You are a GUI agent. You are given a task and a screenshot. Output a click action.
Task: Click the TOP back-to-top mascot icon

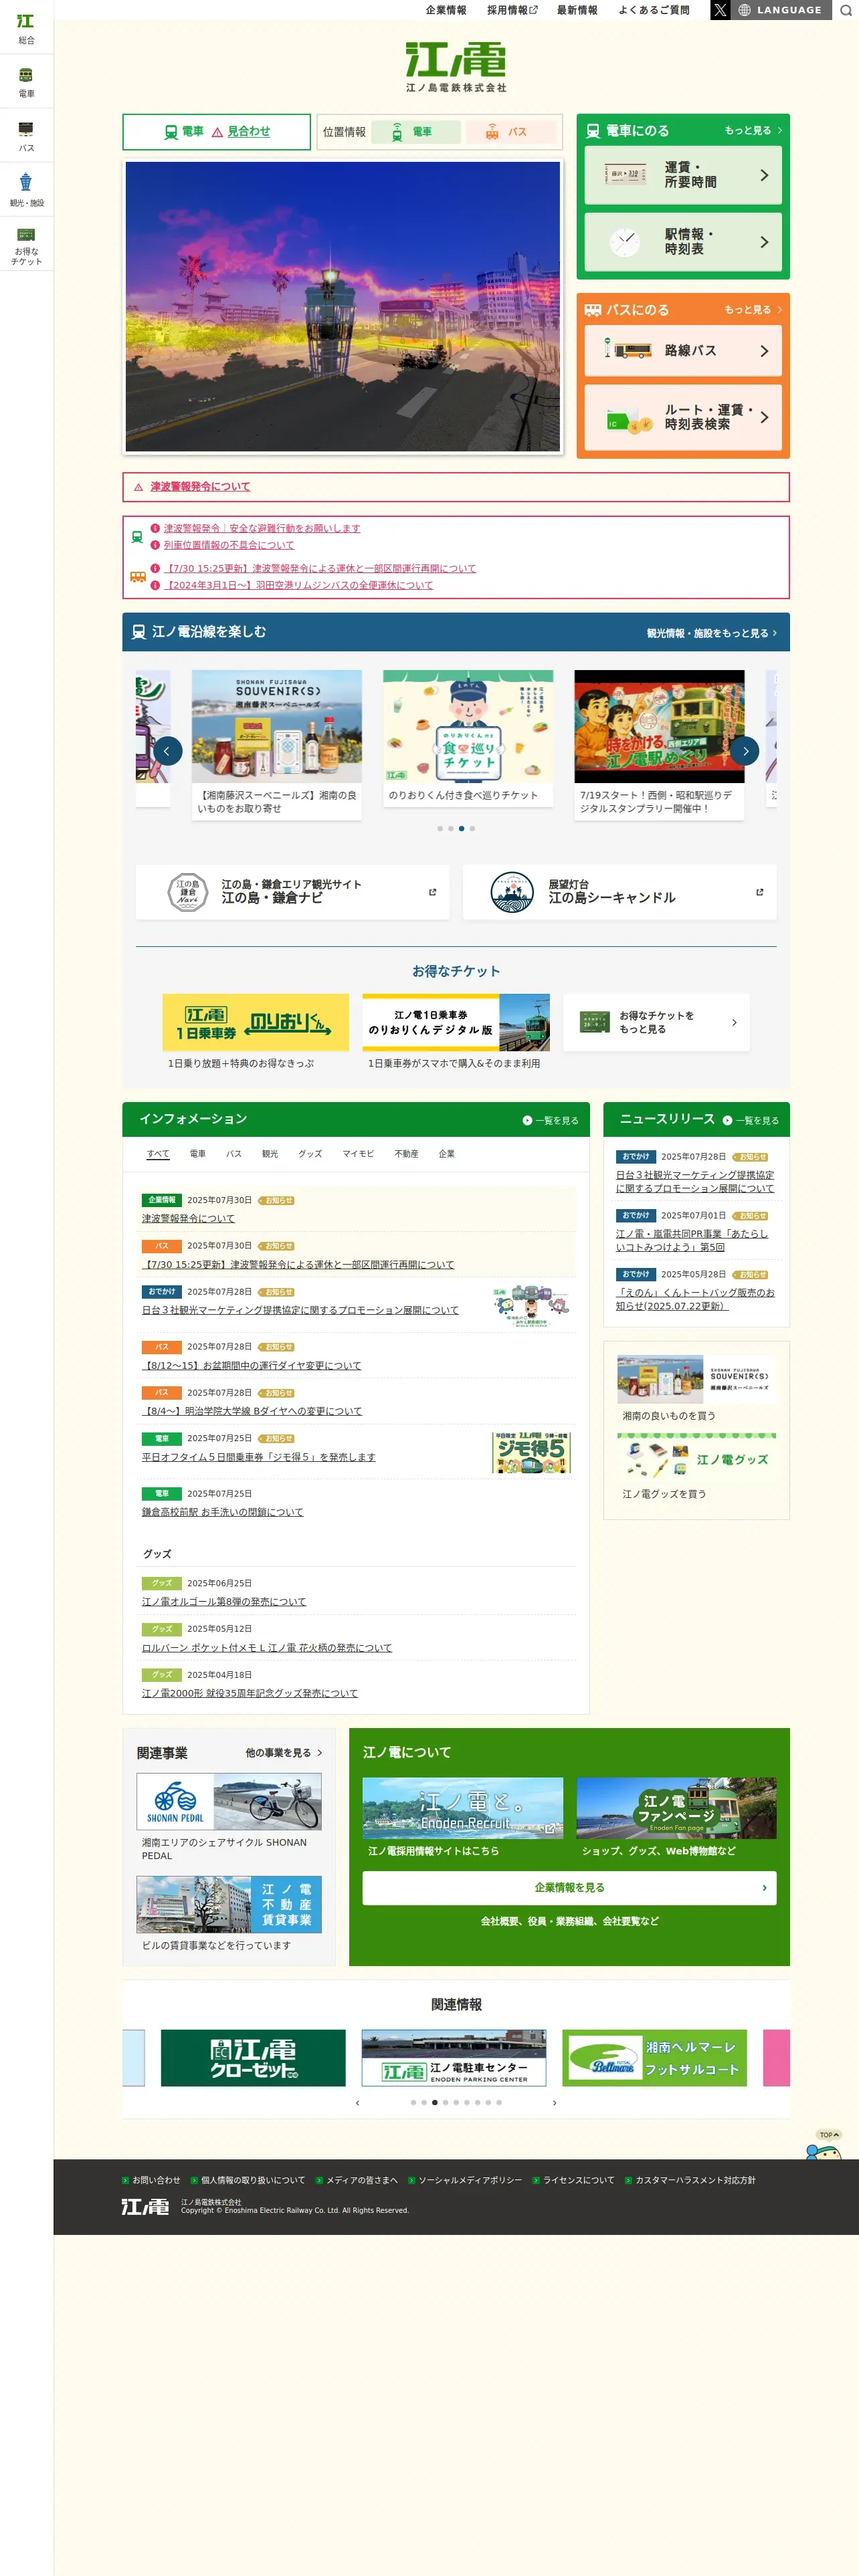825,2144
